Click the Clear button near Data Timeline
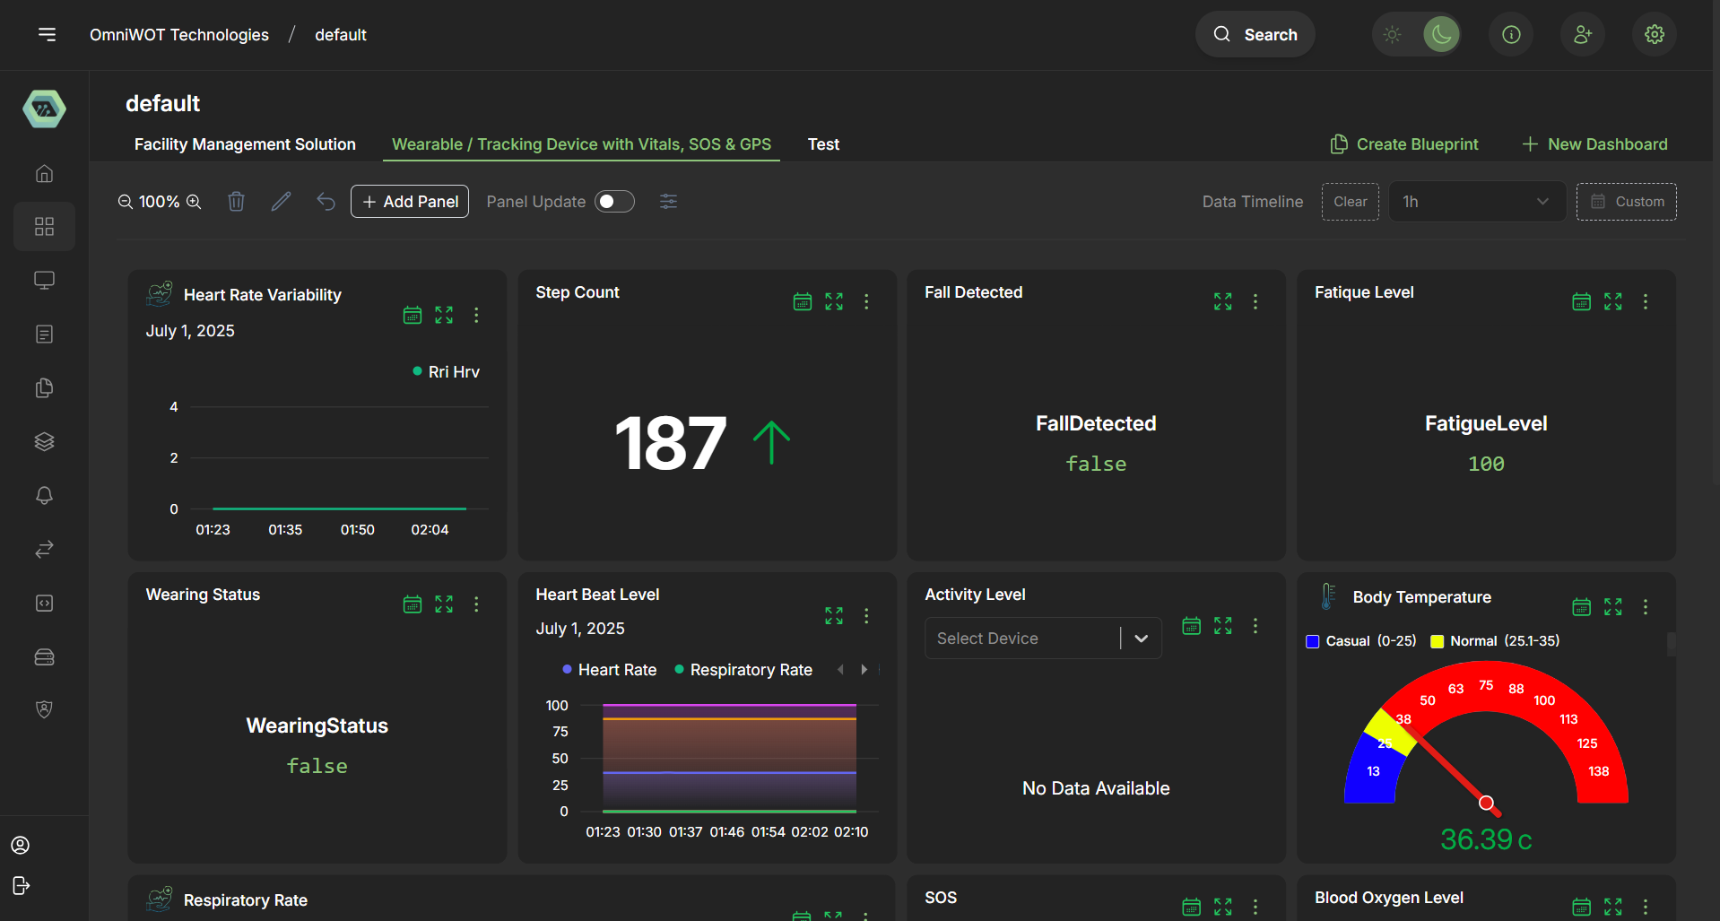1720x921 pixels. [x=1350, y=201]
